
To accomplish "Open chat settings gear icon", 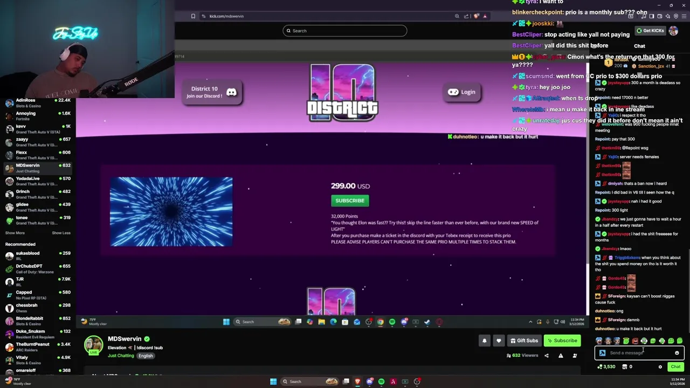I will coord(660,367).
